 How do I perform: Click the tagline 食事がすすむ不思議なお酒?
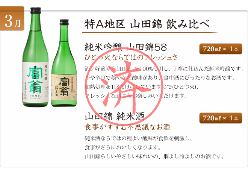(127, 127)
